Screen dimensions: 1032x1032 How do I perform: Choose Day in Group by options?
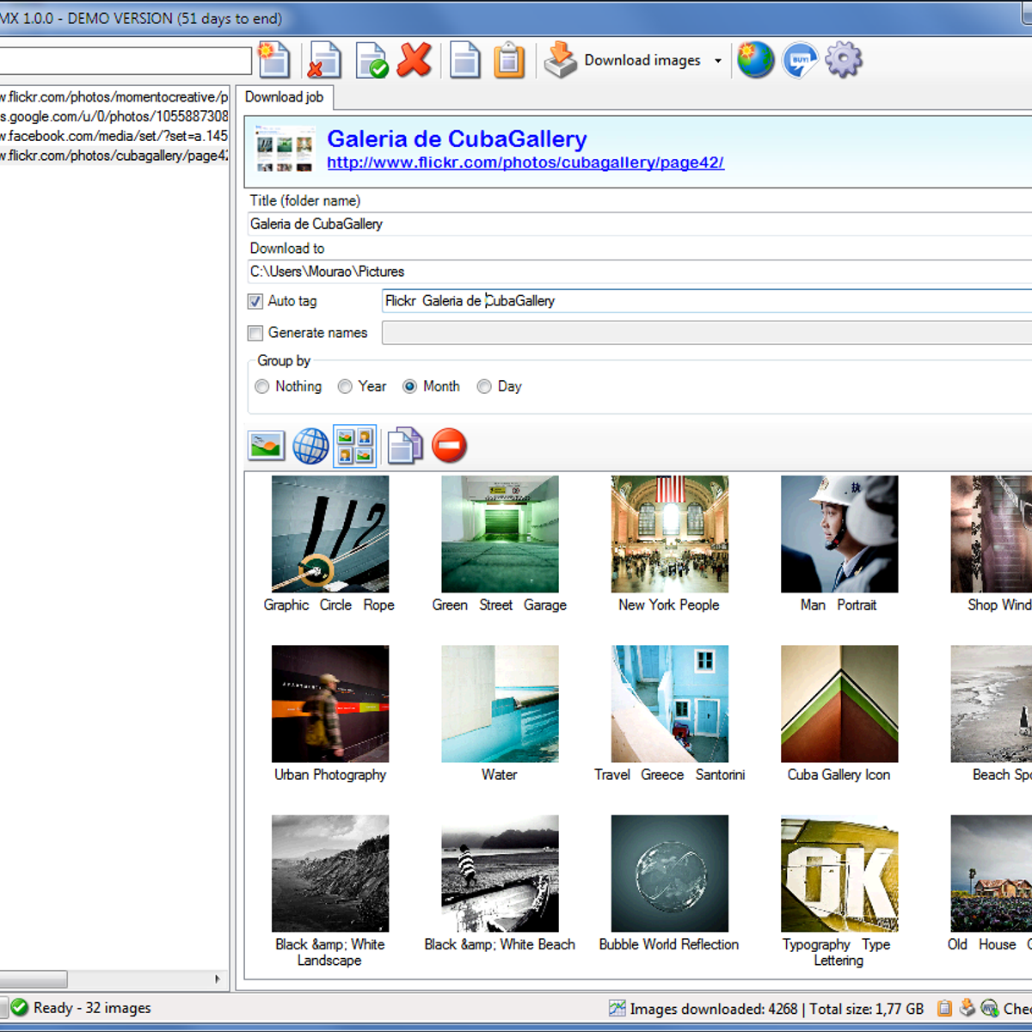point(484,387)
